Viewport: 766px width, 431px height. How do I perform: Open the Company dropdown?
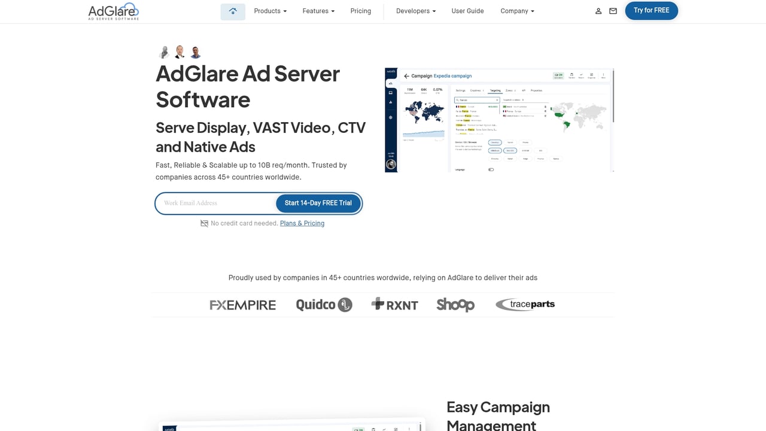pyautogui.click(x=516, y=11)
